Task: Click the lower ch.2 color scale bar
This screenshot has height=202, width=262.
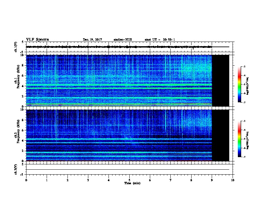Action: [x=239, y=139]
